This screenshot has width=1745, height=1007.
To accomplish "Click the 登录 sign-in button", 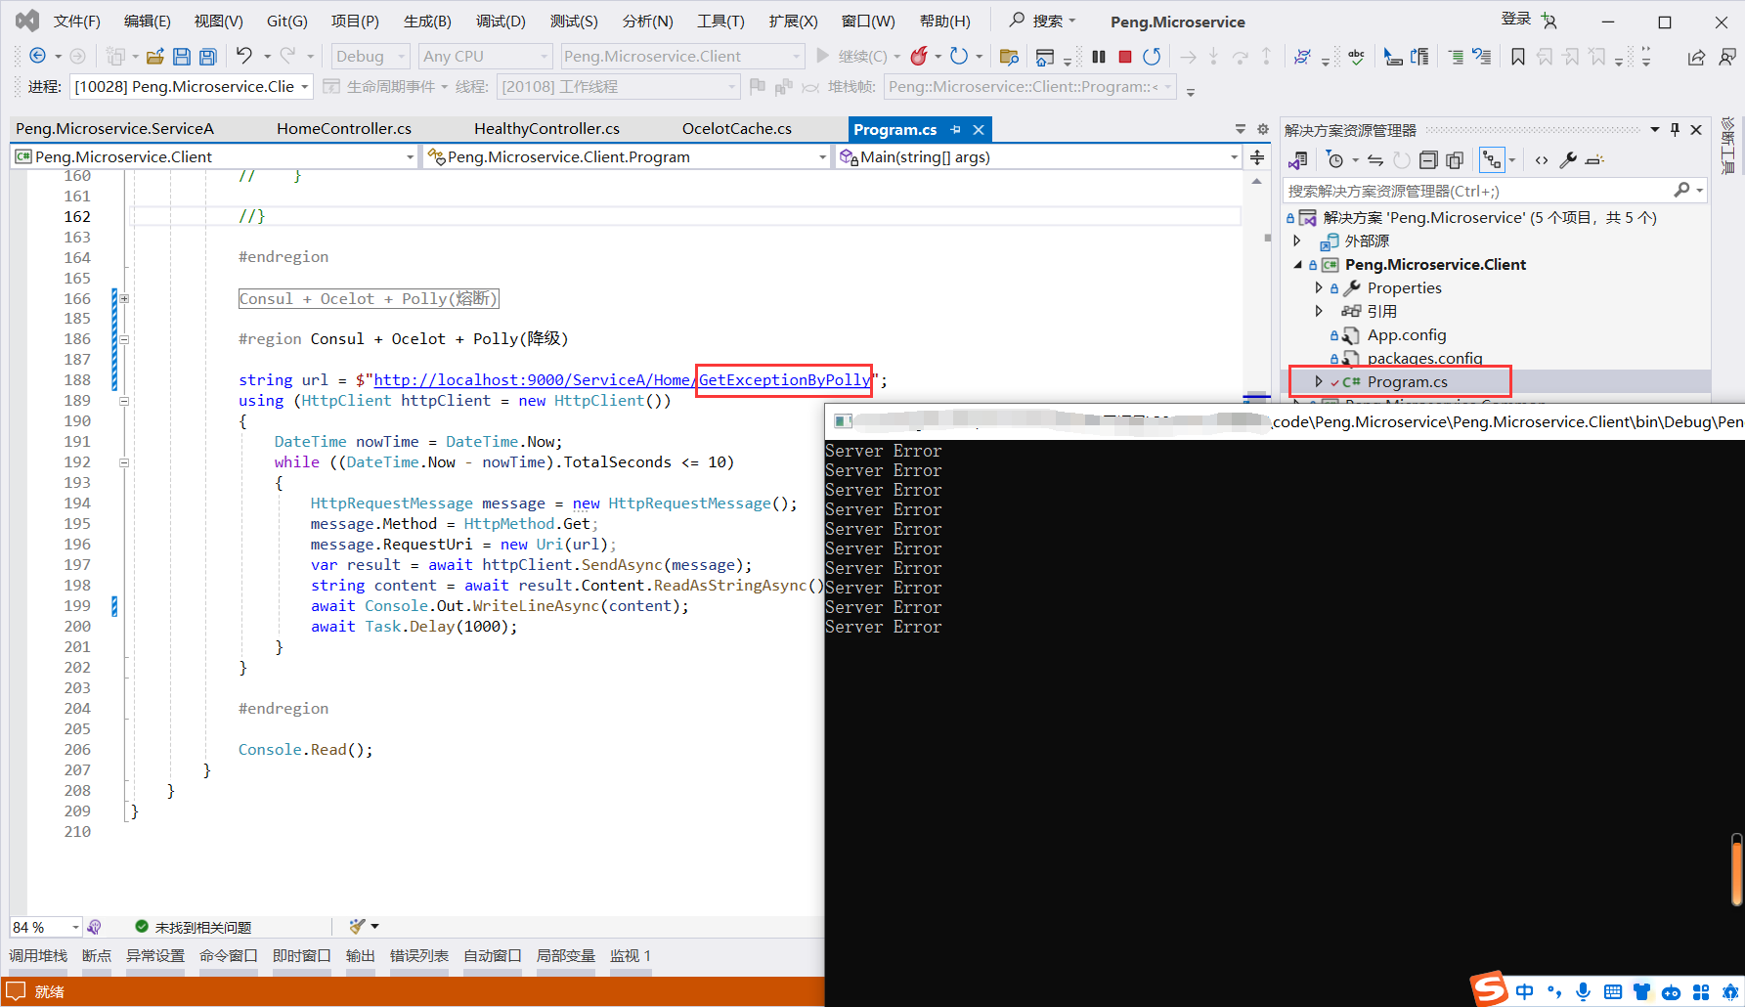I will tap(1515, 19).
